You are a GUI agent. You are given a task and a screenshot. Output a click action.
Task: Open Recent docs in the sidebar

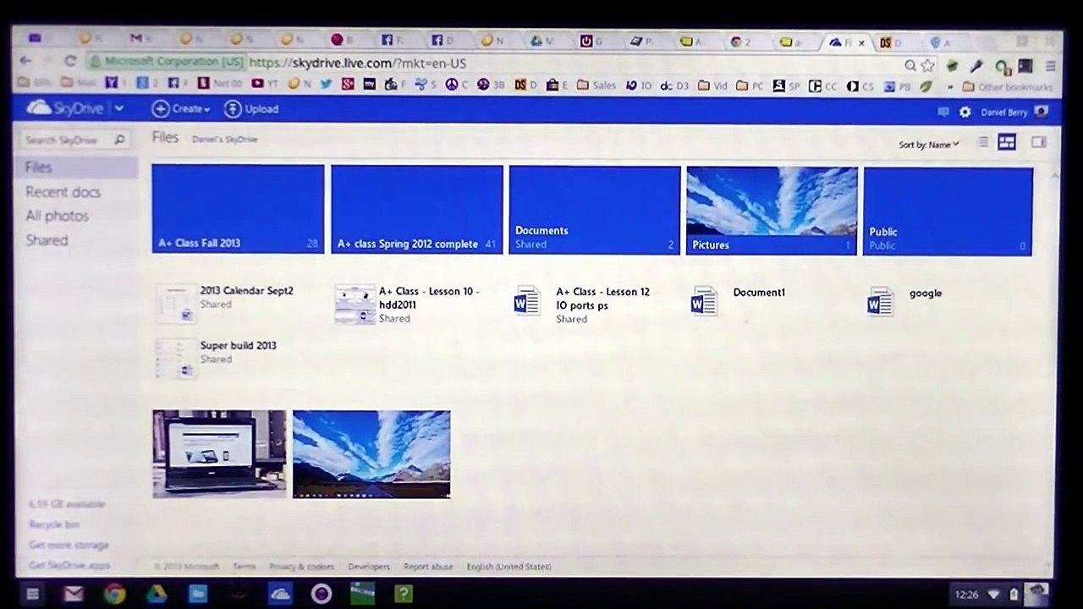[x=63, y=192]
